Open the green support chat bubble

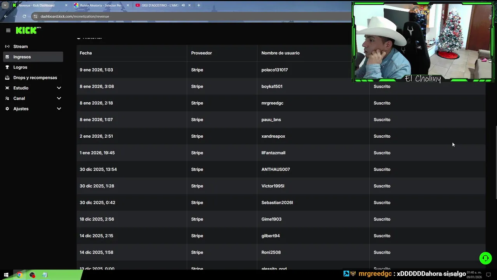[x=485, y=258]
